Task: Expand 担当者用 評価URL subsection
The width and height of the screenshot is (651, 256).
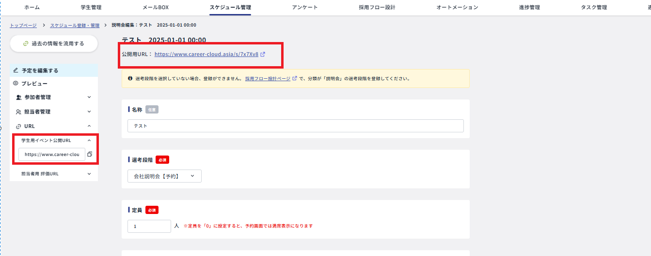Action: click(89, 174)
